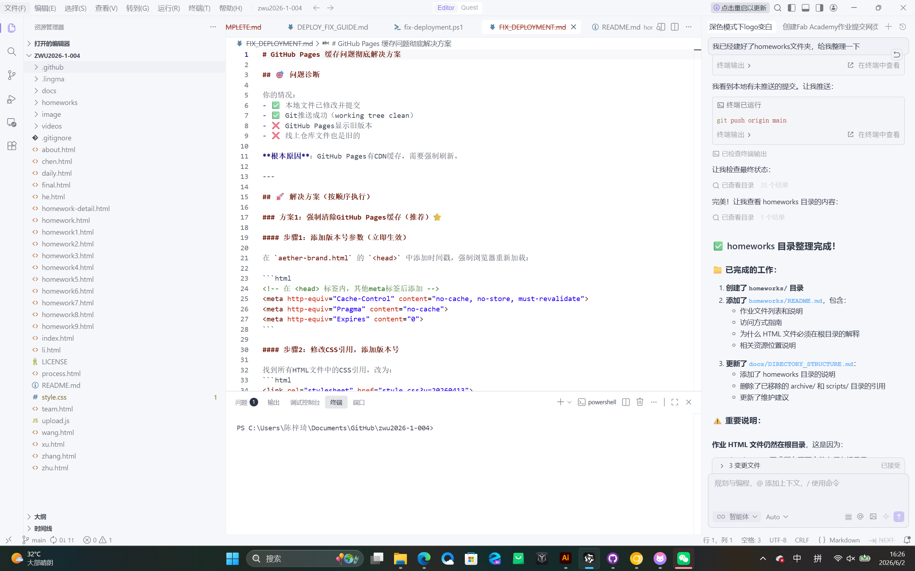This screenshot has width=915, height=571.
Task: Expand the 大纲 outline section
Action: [124, 517]
